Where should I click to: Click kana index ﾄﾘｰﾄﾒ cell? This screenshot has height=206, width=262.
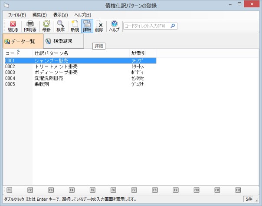pos(138,66)
